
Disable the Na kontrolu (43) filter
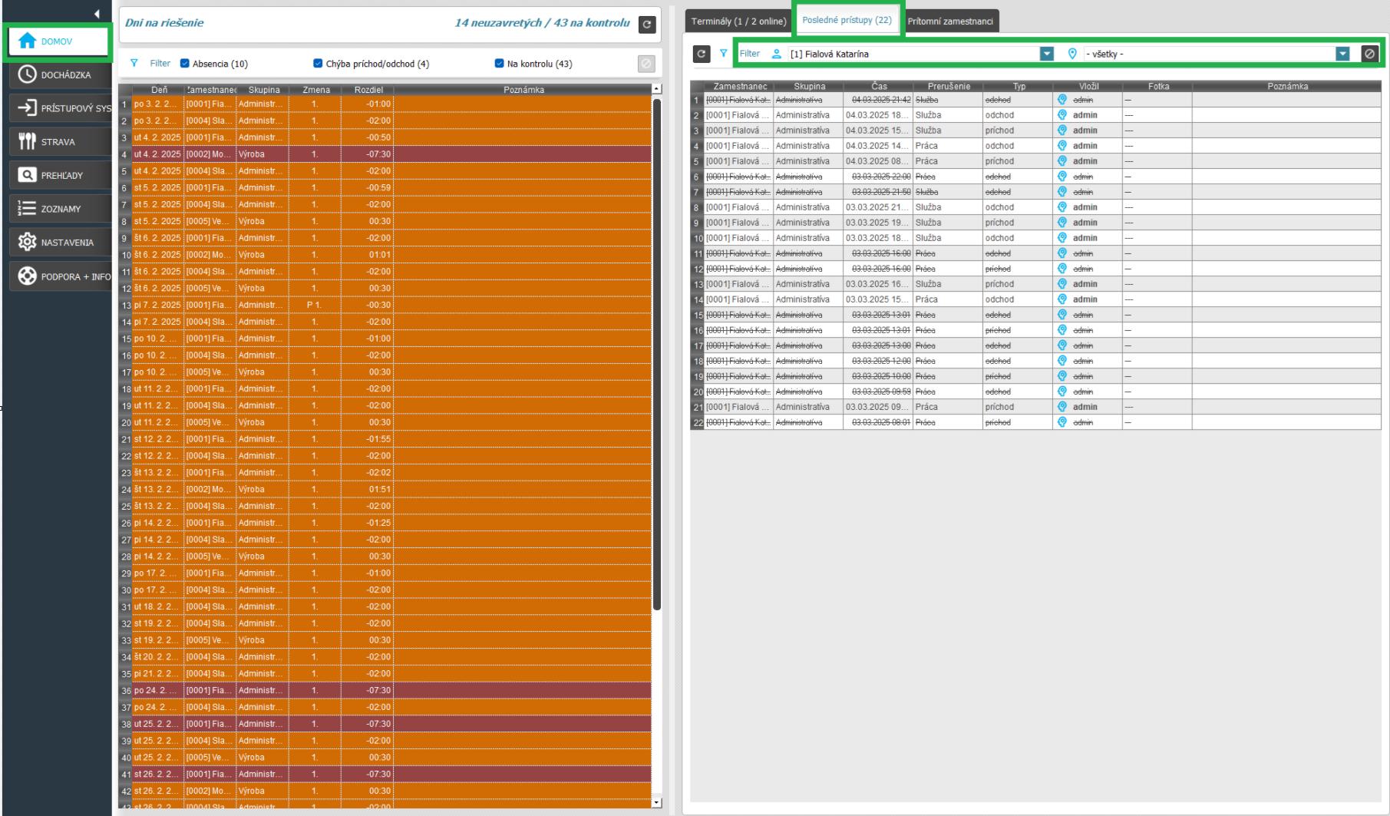500,64
